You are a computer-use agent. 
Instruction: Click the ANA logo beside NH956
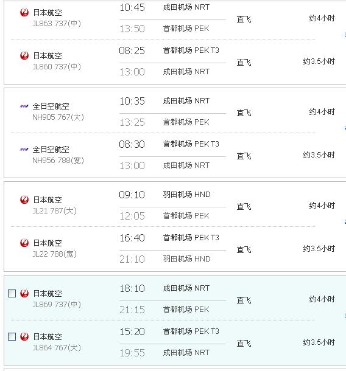pyautogui.click(x=24, y=149)
